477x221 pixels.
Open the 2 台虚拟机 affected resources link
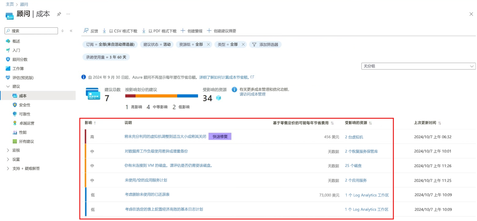354,137
